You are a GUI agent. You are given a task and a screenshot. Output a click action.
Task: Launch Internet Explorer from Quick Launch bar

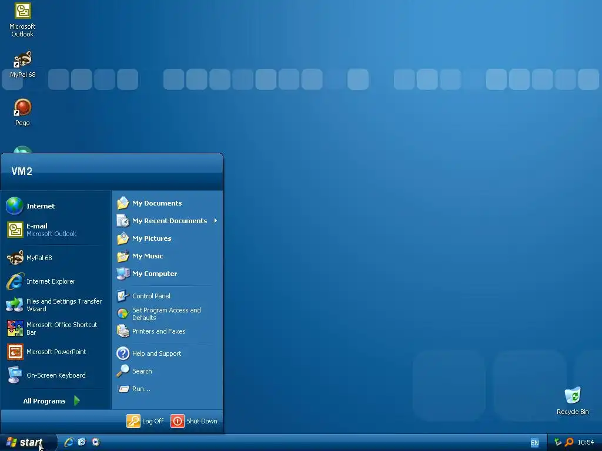pos(69,442)
